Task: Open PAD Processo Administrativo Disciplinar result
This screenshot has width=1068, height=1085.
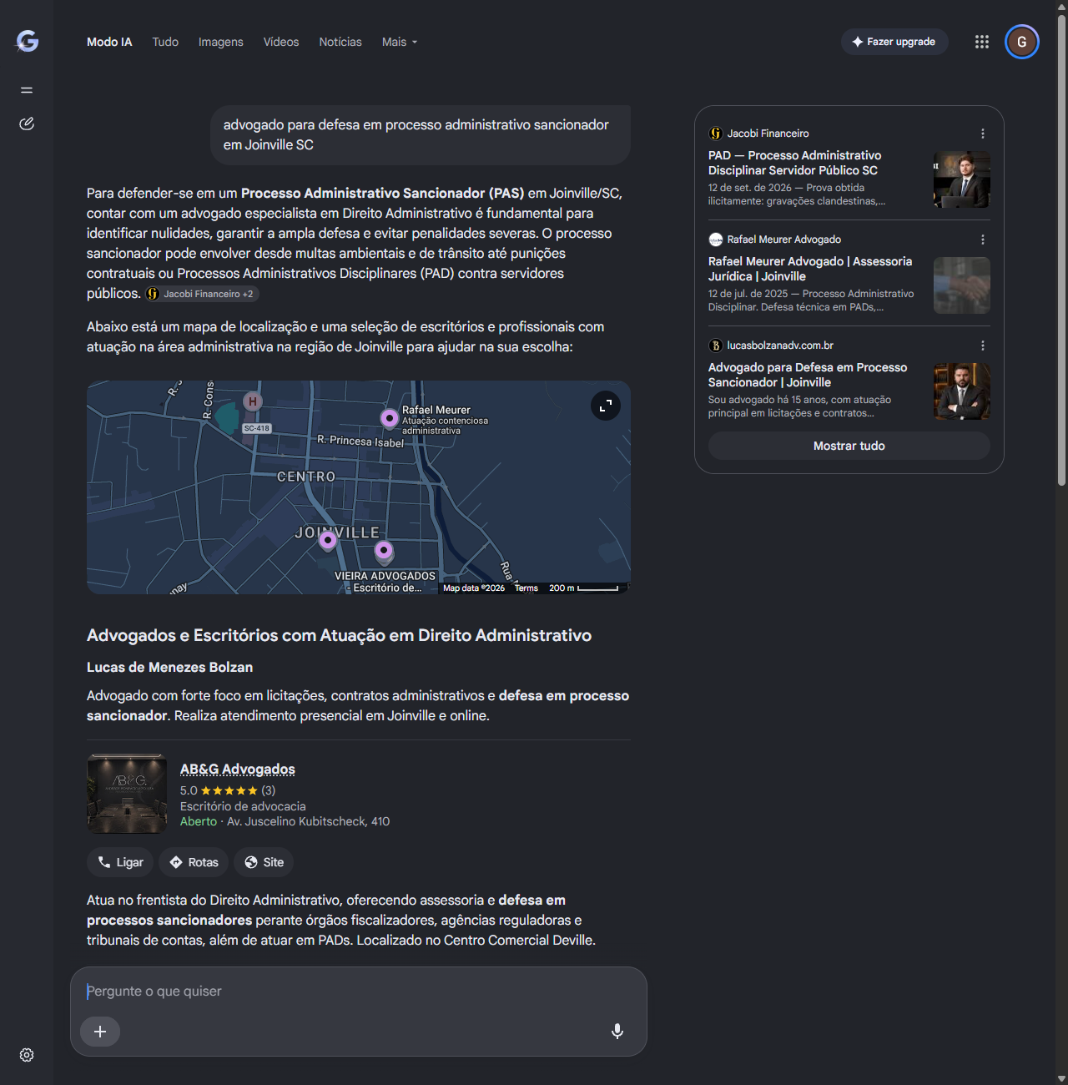Action: (794, 163)
